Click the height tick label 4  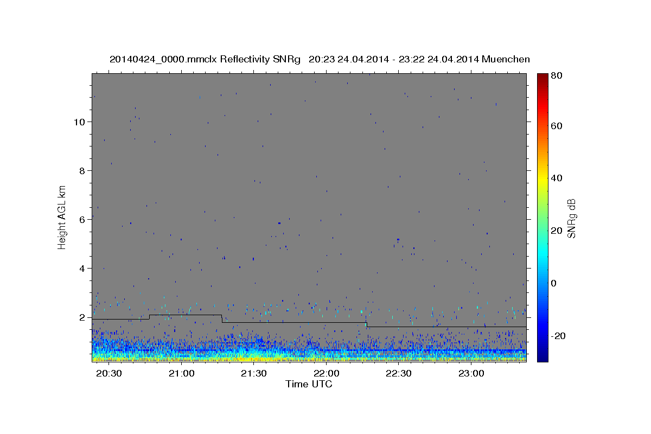pos(81,268)
